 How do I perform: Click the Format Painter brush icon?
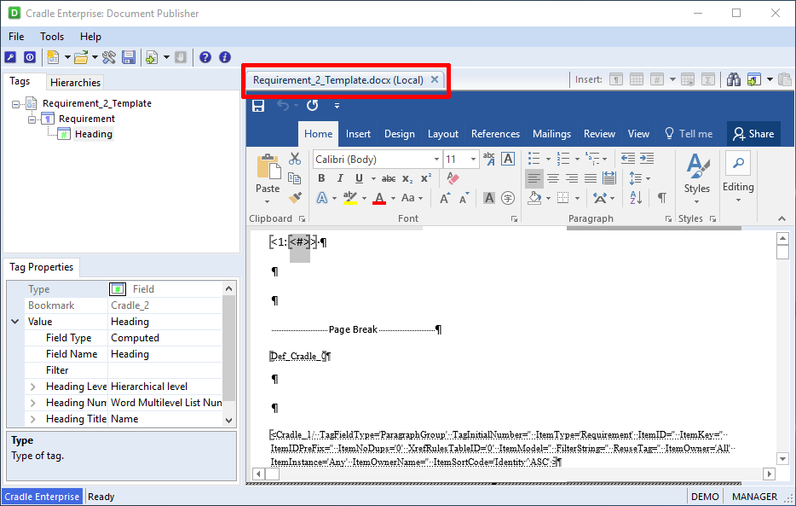[294, 198]
